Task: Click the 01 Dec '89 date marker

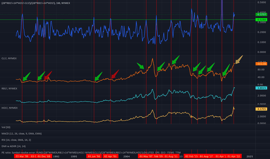Action: tap(44, 156)
